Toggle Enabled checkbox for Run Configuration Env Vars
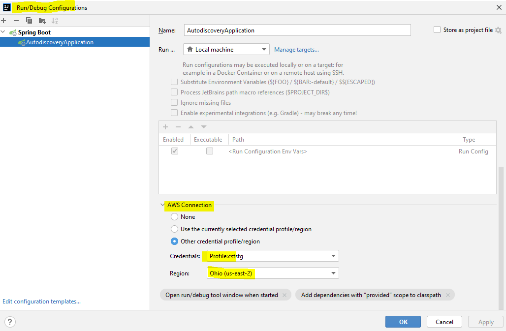 point(175,151)
